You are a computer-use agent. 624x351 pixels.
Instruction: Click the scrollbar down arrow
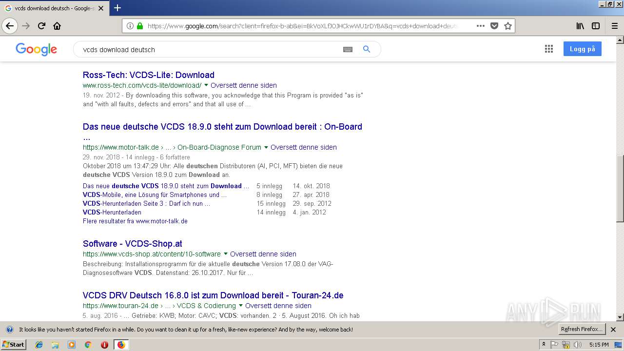pos(620,317)
